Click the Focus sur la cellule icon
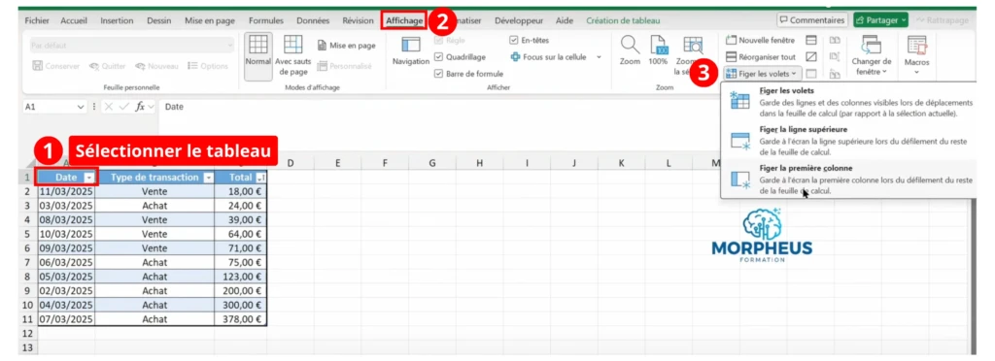This screenshot has height=361, width=995. (x=515, y=57)
